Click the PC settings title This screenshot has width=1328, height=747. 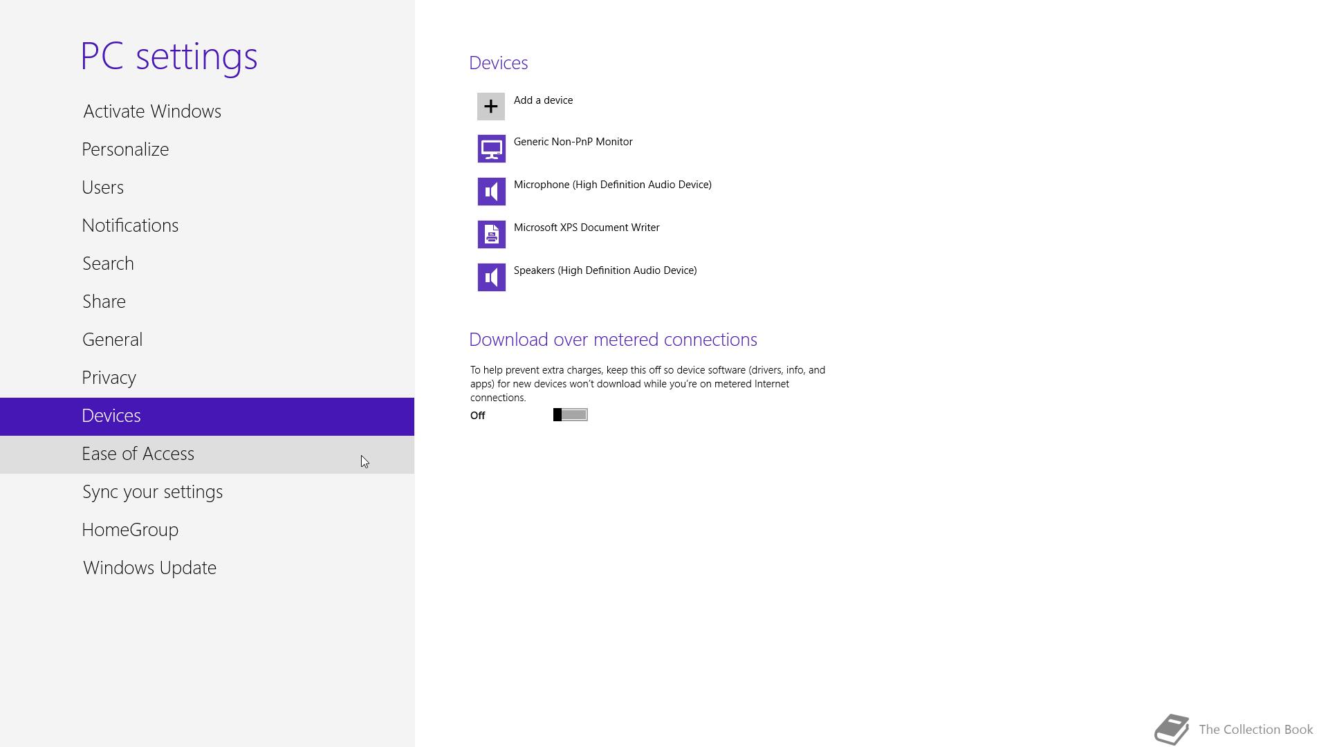pyautogui.click(x=169, y=57)
